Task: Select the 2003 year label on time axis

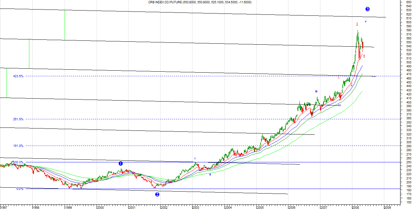Action: point(195,207)
